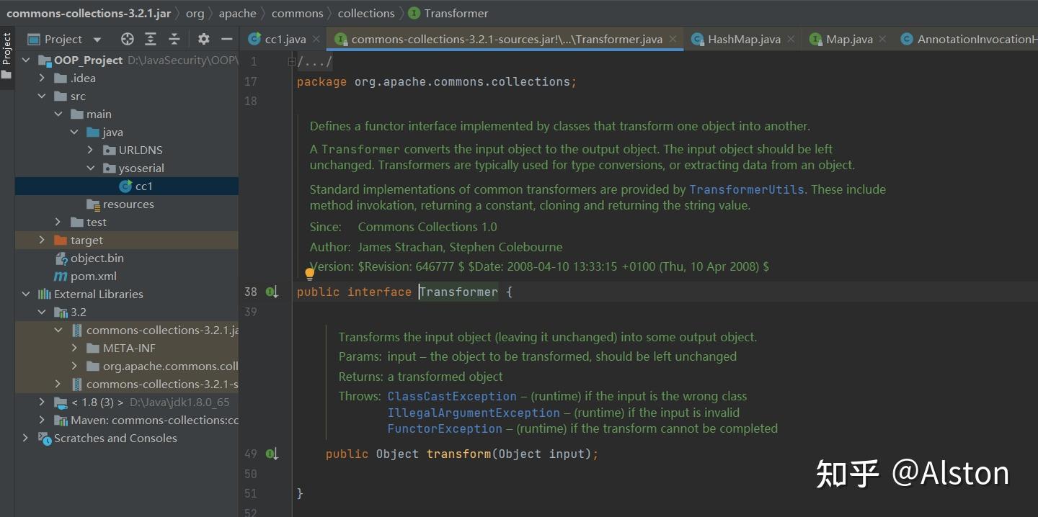Expand the URLDNS package
The width and height of the screenshot is (1038, 517).
pos(90,150)
